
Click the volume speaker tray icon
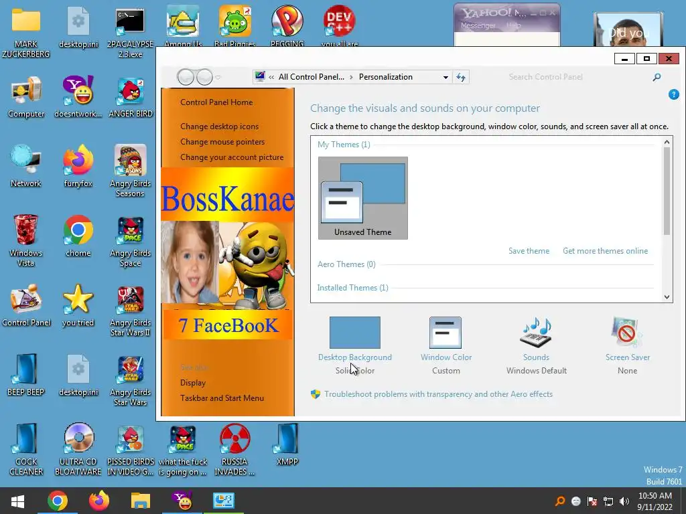click(x=624, y=501)
